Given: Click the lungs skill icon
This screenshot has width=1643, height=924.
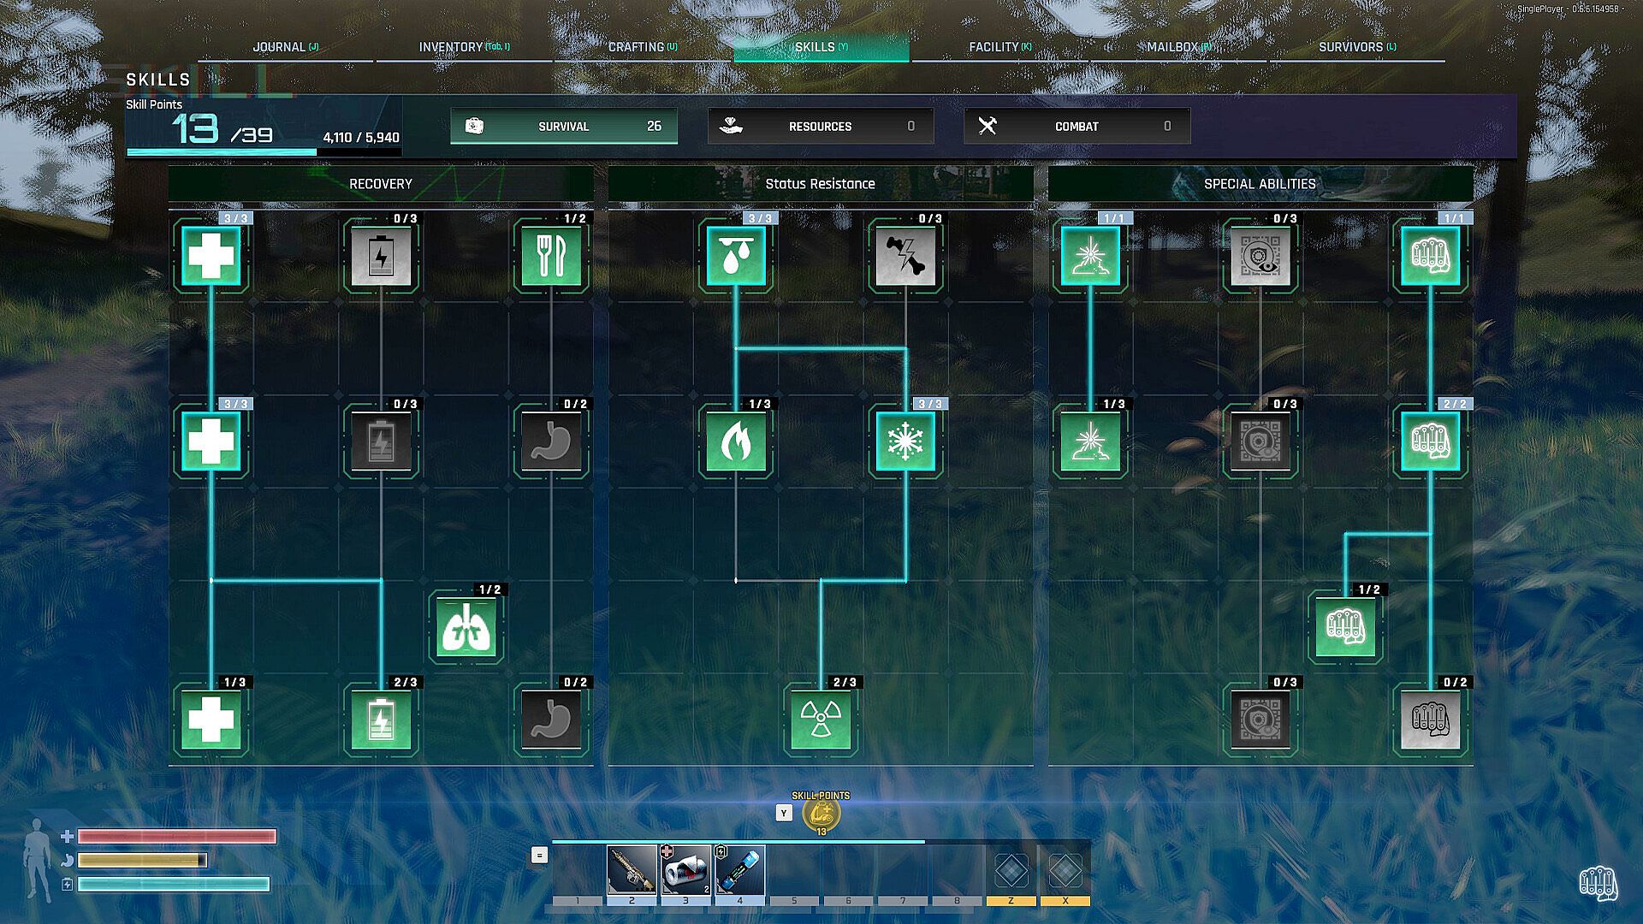Looking at the screenshot, I should click(x=466, y=628).
